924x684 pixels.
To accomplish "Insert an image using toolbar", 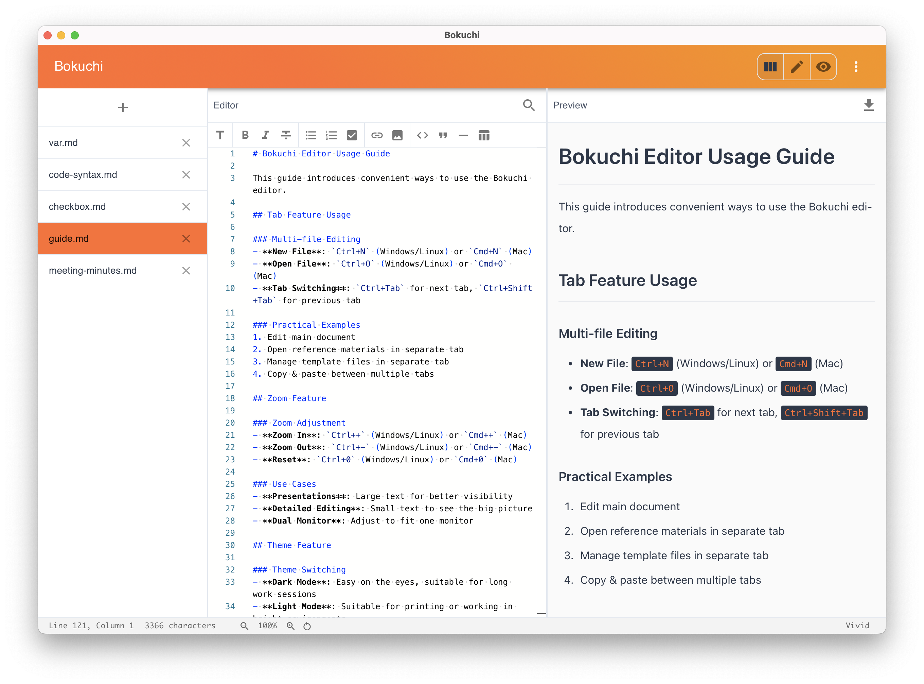I will [397, 135].
